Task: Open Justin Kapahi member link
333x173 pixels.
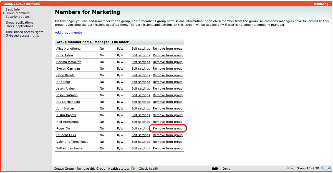Action: click(x=66, y=115)
